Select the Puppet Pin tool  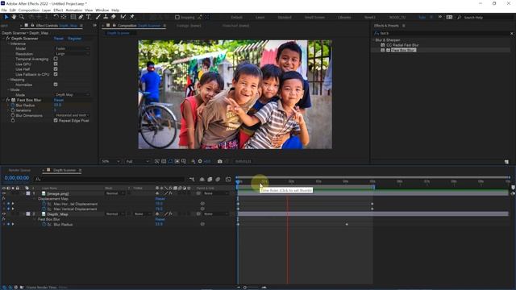pyautogui.click(x=132, y=17)
